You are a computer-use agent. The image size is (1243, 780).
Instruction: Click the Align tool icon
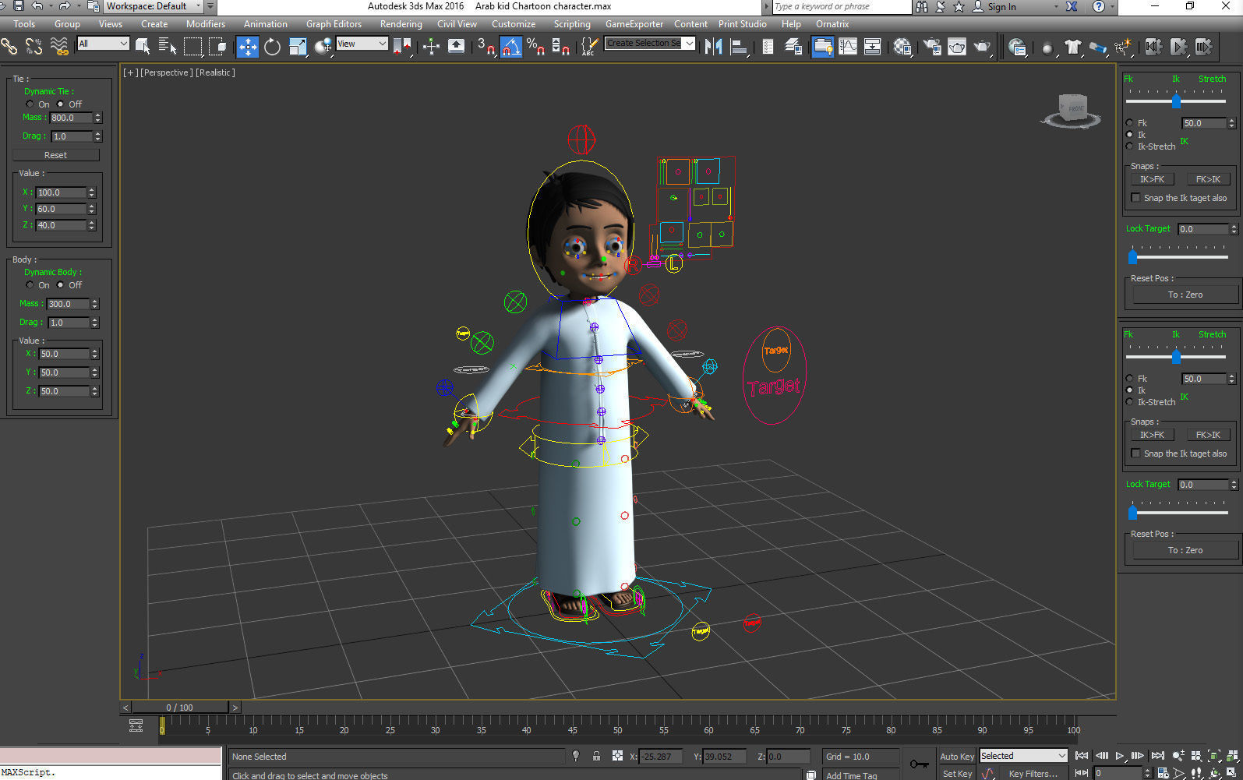click(738, 47)
